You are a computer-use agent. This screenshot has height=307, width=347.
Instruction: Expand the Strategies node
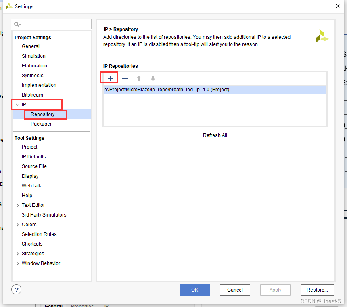[x=18, y=254]
